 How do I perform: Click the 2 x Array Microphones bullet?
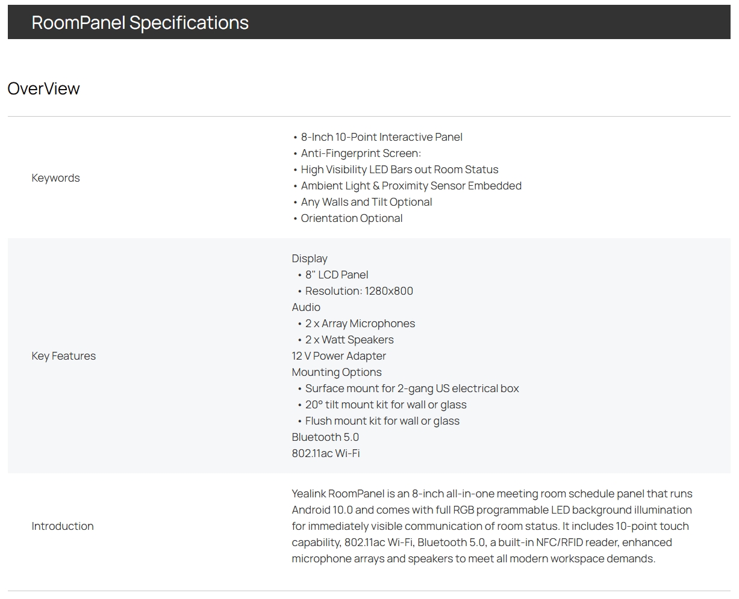(360, 324)
